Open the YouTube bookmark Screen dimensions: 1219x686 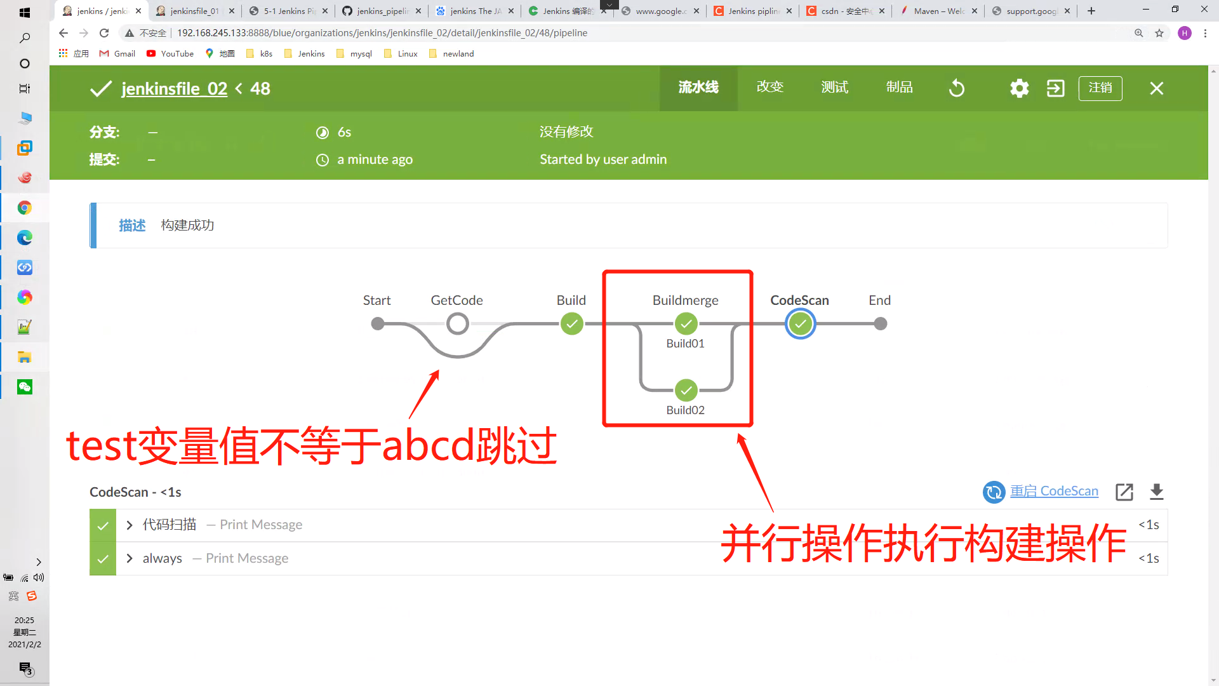coord(170,53)
